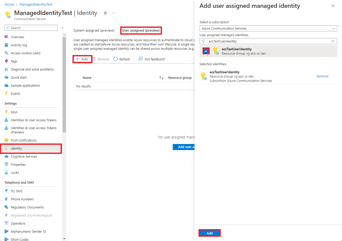Collapse the sidebar with the double chevron
Screen dimensions: 342x241
62,28
